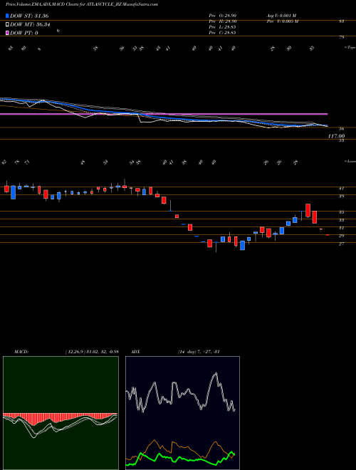Click the price axis label '27'
The height and width of the screenshot is (470, 356).
pos(341,244)
